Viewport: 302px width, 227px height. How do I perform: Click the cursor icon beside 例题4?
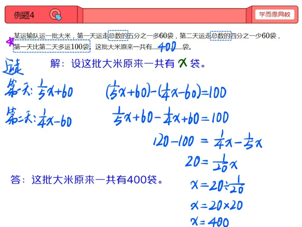(55, 15)
